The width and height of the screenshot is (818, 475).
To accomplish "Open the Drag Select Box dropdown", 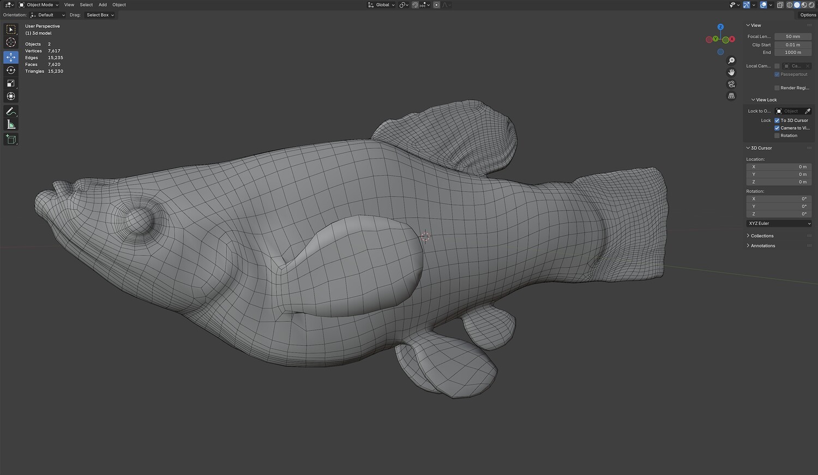I will click(100, 15).
